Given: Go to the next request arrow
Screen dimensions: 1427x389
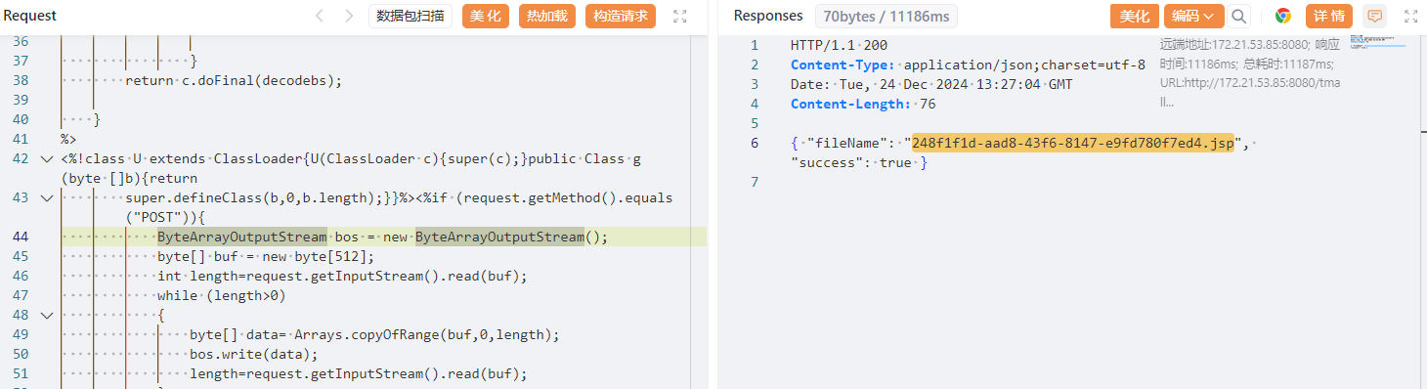Looking at the screenshot, I should 349,16.
